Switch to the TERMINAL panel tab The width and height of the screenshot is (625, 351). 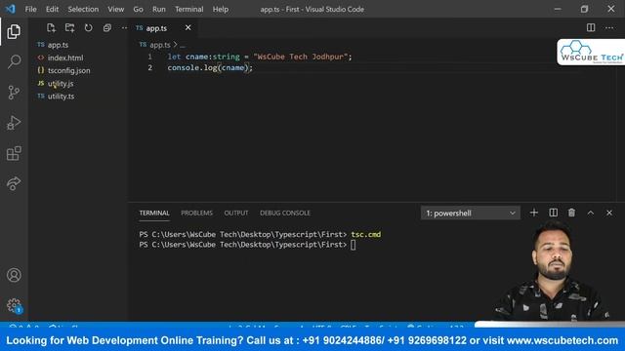click(x=154, y=213)
